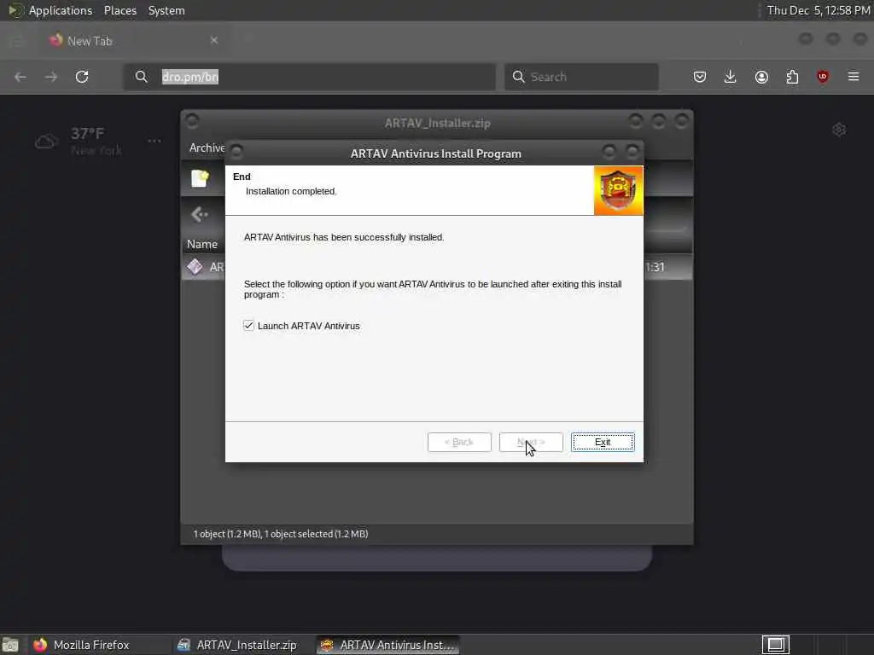Open the Pocket save icon
This screenshot has width=874, height=655.
pos(700,77)
